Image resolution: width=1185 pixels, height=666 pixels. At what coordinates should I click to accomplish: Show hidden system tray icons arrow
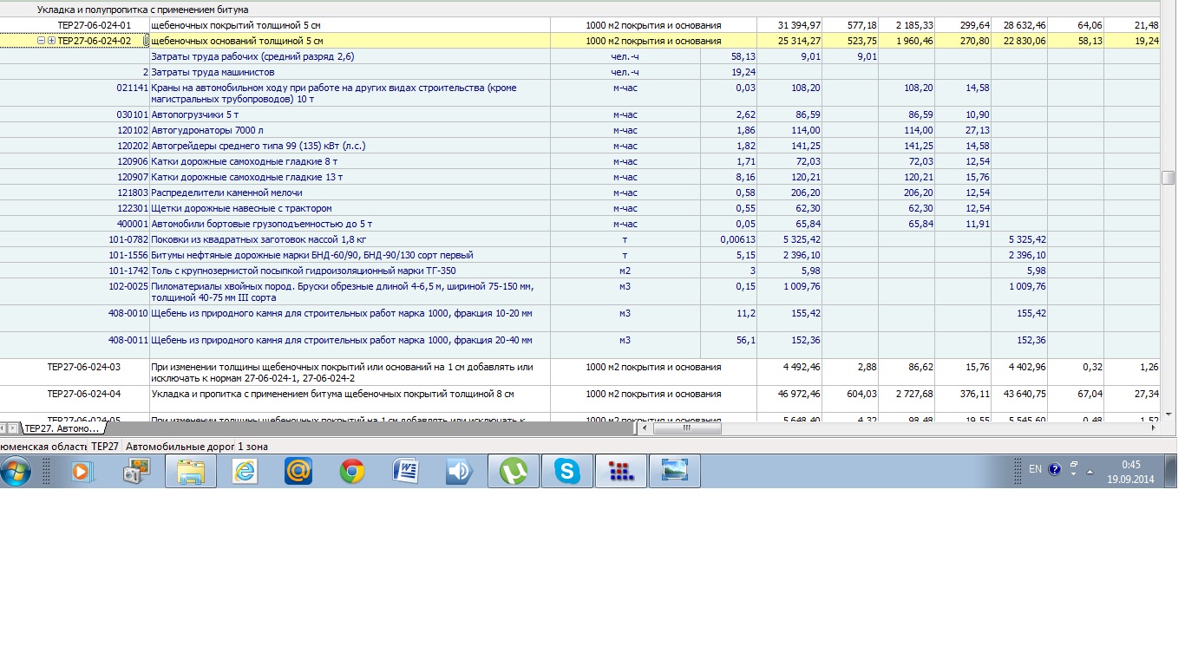click(x=1090, y=472)
